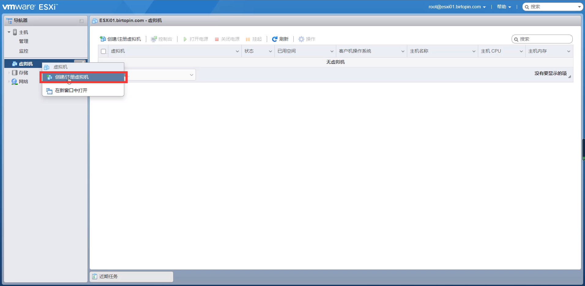The image size is (585, 286).
Task: Select 监控 under the host node
Action: (24, 51)
